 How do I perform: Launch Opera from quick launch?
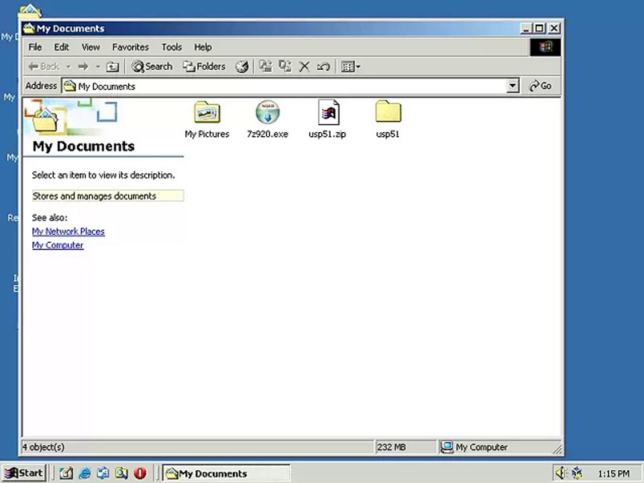coord(140,474)
